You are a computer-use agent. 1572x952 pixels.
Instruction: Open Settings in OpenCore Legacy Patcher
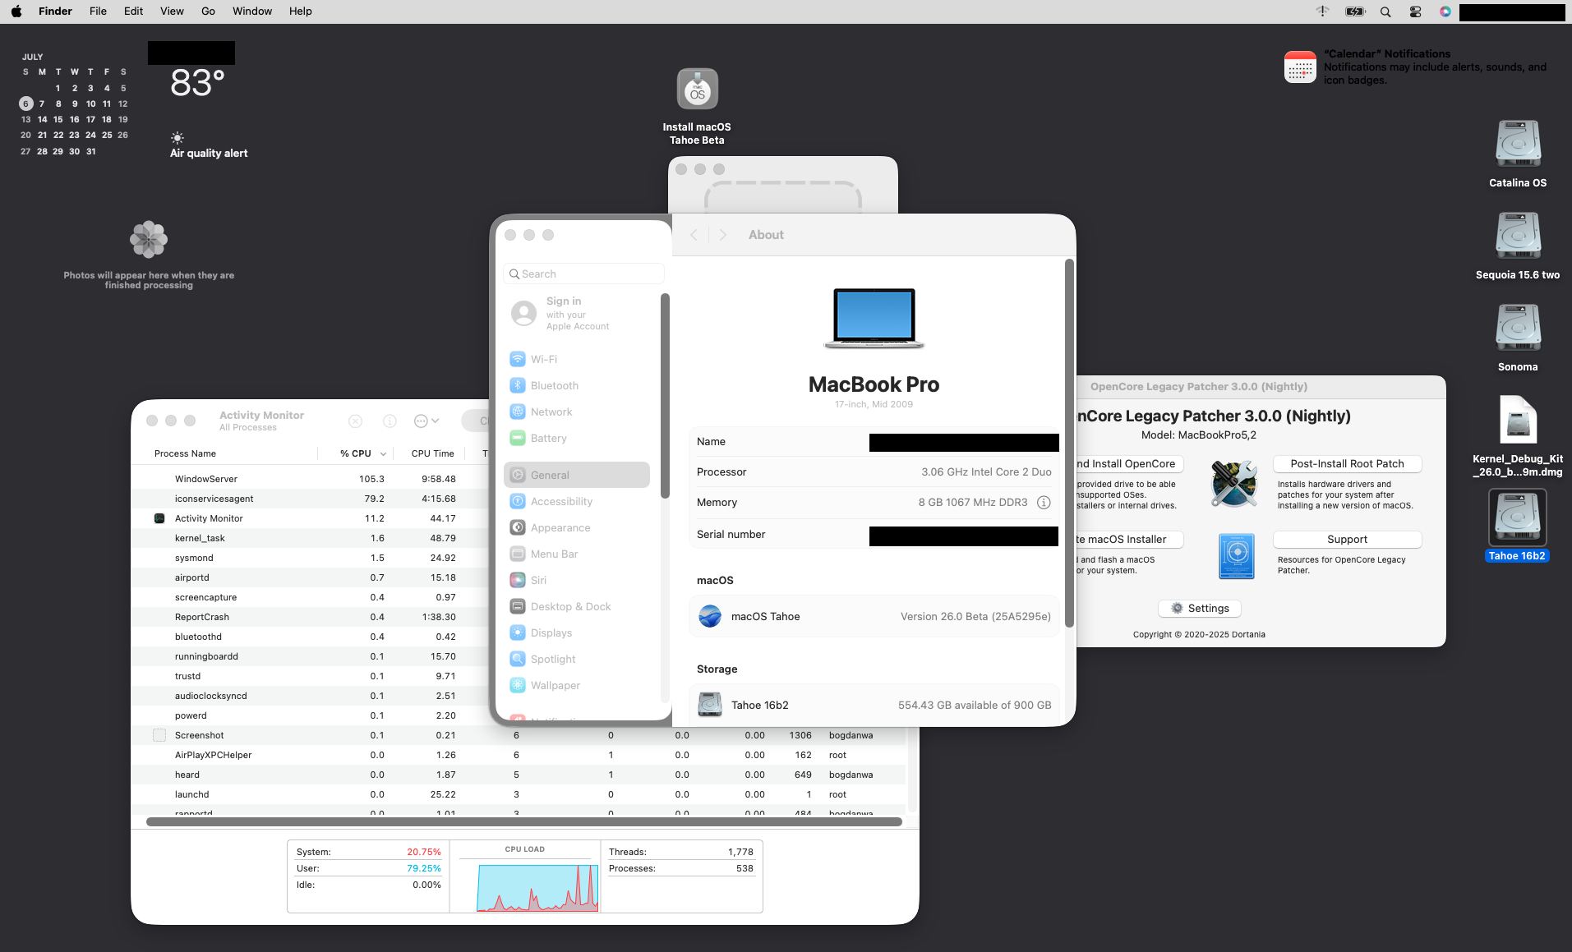click(1200, 608)
